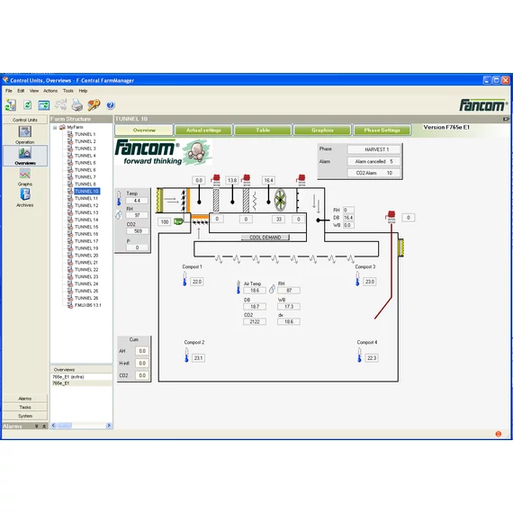This screenshot has height=513, width=513.
Task: Click the outdoor Temp thermometer icon
Action: [119, 199]
